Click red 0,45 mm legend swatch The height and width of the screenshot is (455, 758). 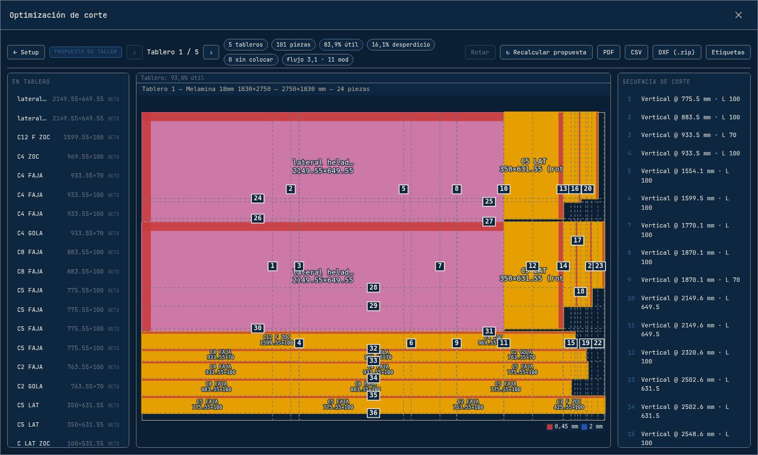click(550, 427)
